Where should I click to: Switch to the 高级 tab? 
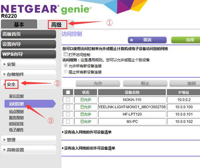56,25
